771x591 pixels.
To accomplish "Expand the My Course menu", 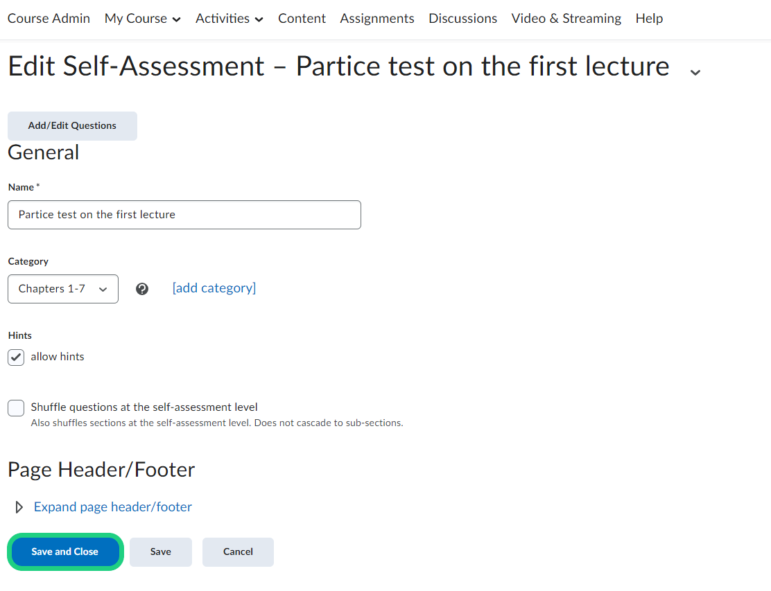I will tap(142, 19).
